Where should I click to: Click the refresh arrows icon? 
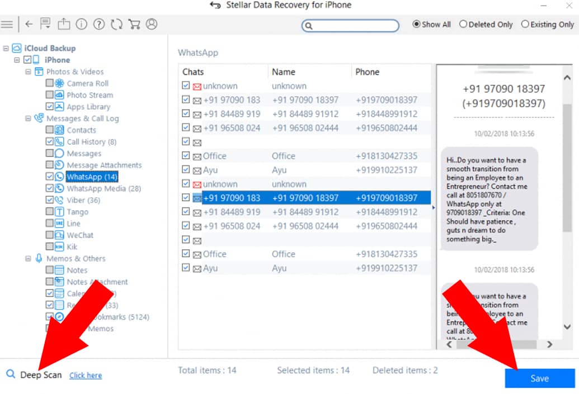116,25
